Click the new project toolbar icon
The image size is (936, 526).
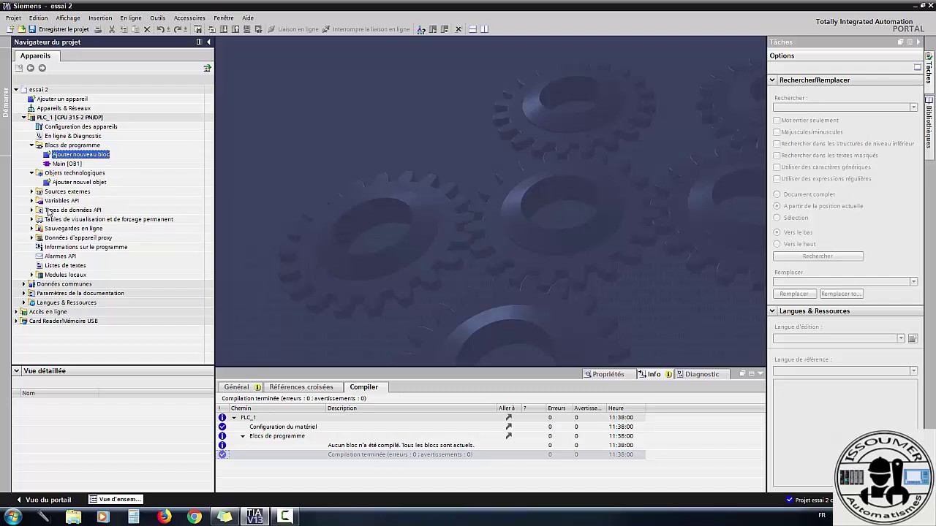coord(10,29)
